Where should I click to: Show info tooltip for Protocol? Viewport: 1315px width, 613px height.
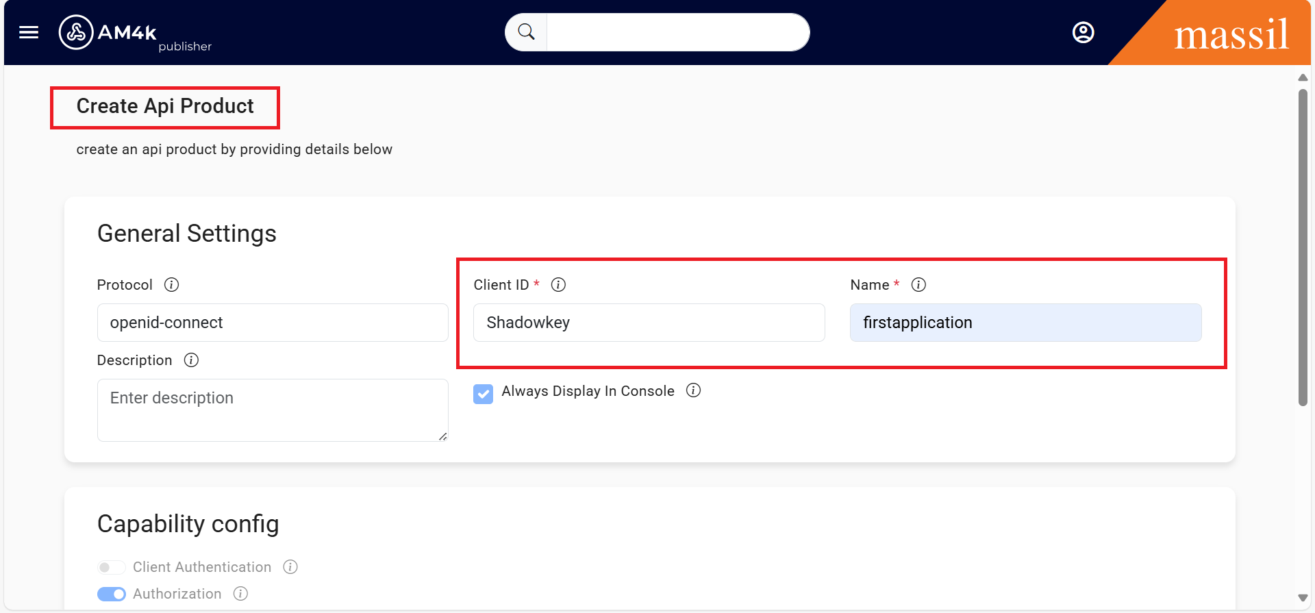[x=172, y=285]
